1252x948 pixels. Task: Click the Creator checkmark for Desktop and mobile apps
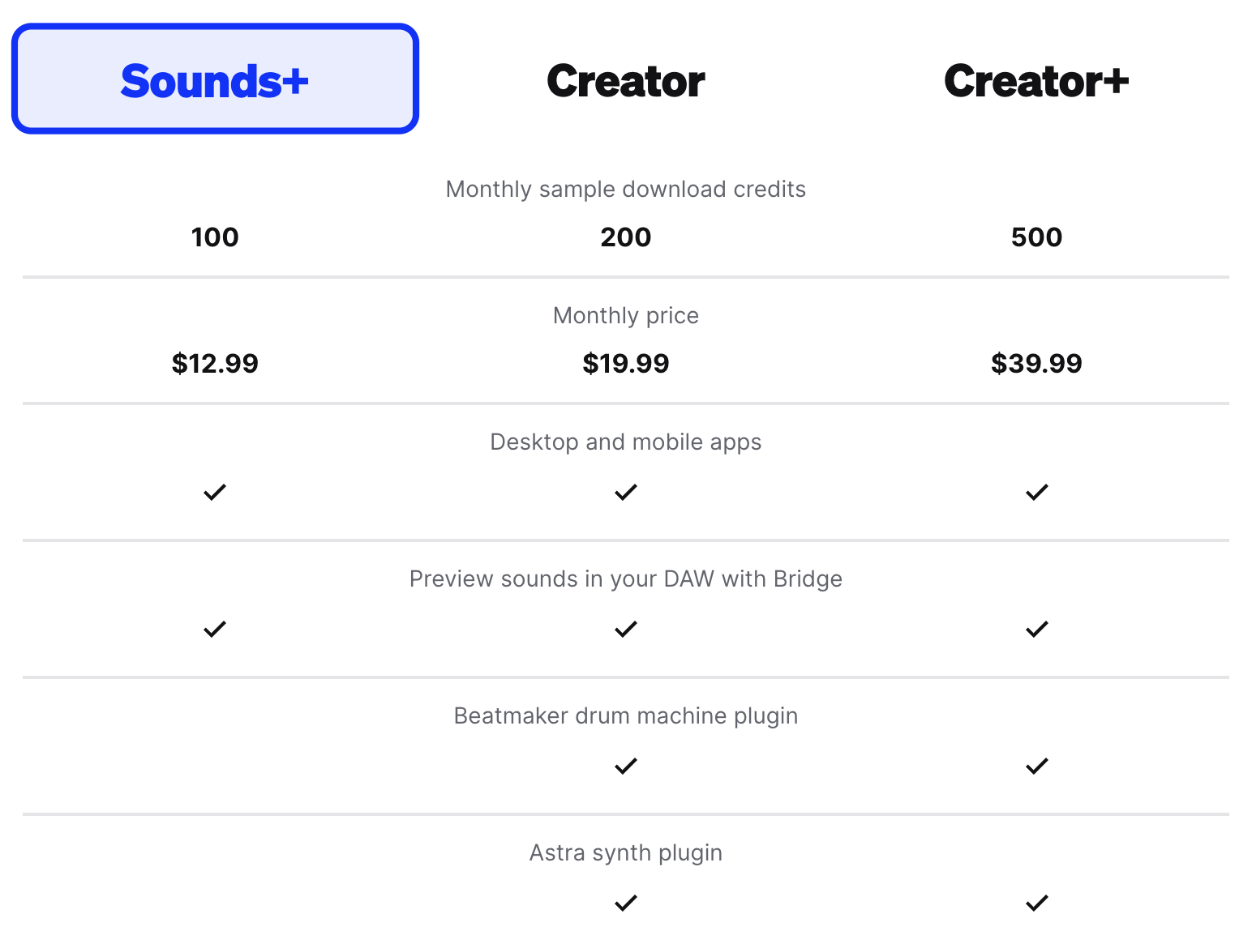[x=625, y=492]
